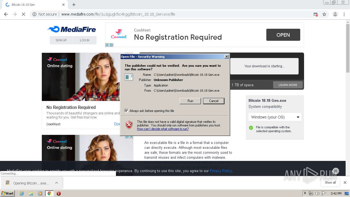
Task: Bookmark this page with the star icon
Action: pyautogui.click(x=324, y=14)
